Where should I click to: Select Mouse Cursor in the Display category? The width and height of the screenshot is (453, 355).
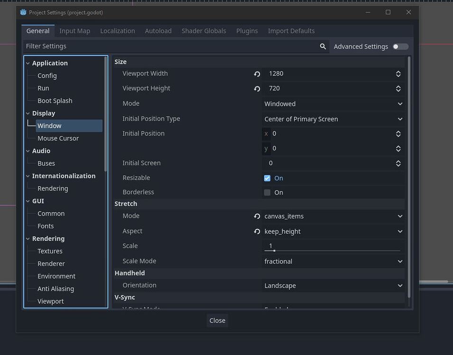[x=58, y=139]
